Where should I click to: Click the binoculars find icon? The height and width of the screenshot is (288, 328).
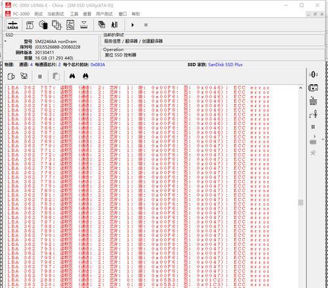[x=72, y=76]
